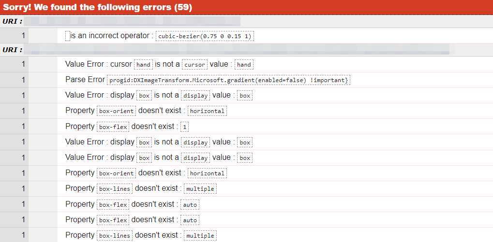Click the 'hand' code right after 'Value Error : cursor'

143,65
